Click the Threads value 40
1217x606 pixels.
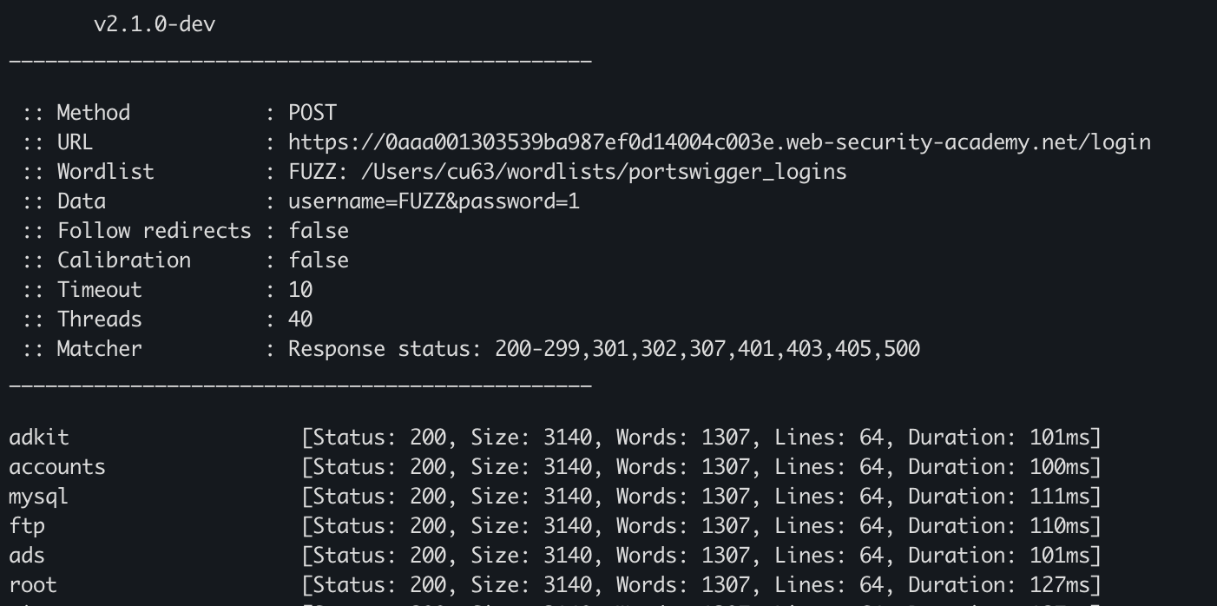point(300,319)
